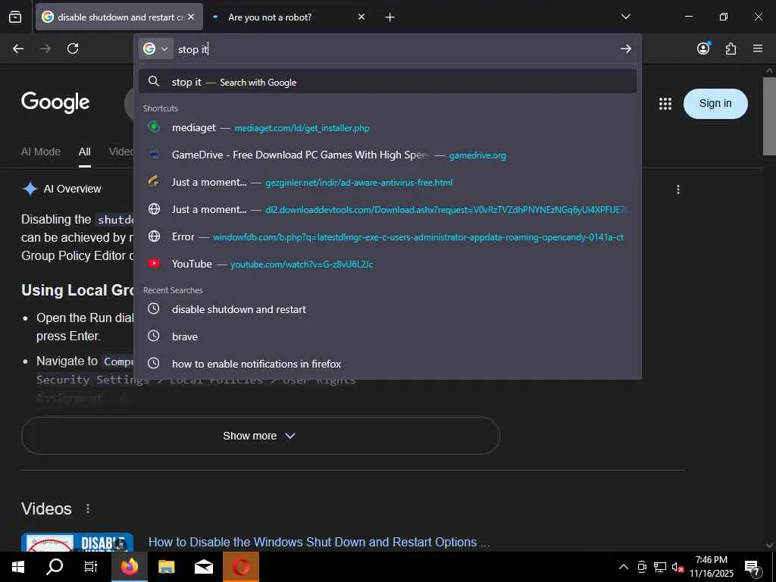The width and height of the screenshot is (776, 582).
Task: Open the Mail app on taskbar
Action: [203, 567]
